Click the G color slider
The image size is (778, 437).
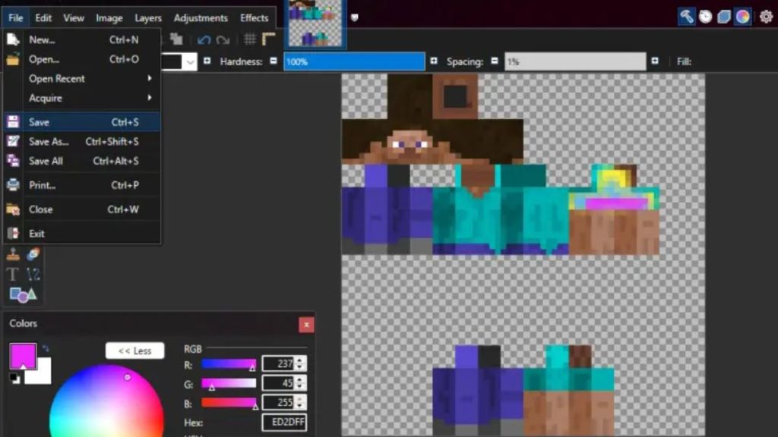tap(229, 383)
